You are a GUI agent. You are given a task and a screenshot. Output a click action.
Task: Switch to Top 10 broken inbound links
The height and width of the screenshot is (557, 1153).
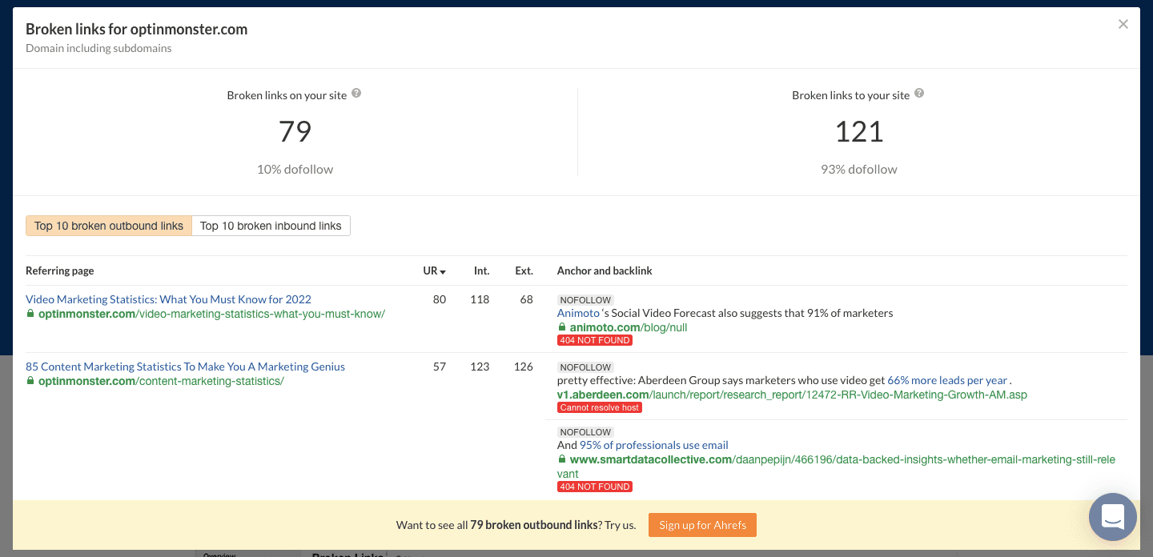tap(271, 226)
